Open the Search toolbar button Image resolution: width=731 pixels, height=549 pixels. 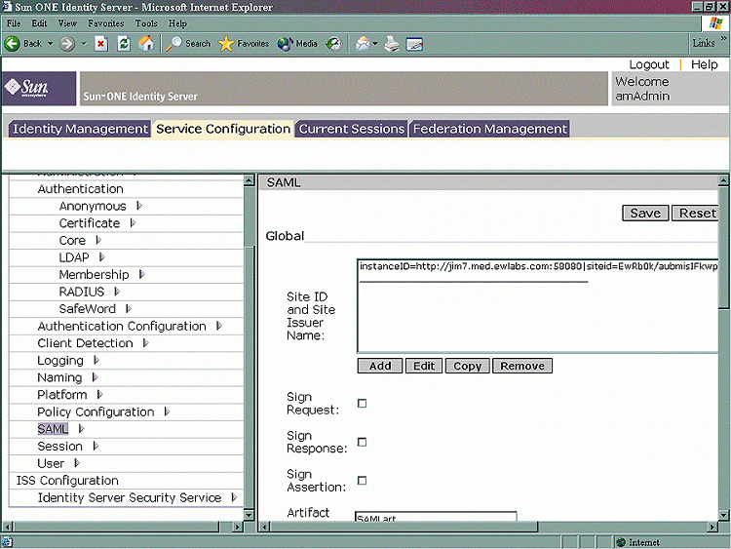[x=188, y=44]
